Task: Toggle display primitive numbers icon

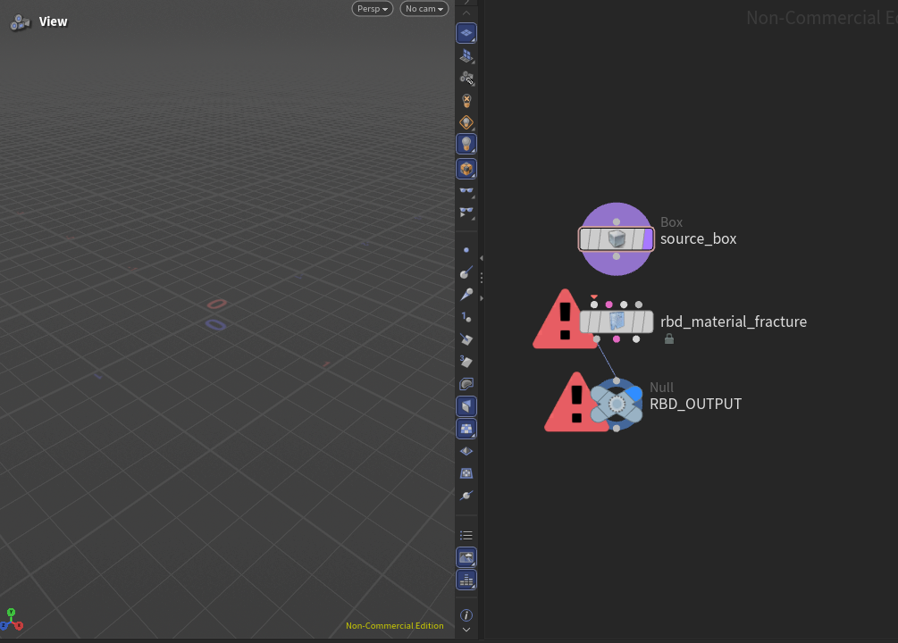Action: point(466,362)
